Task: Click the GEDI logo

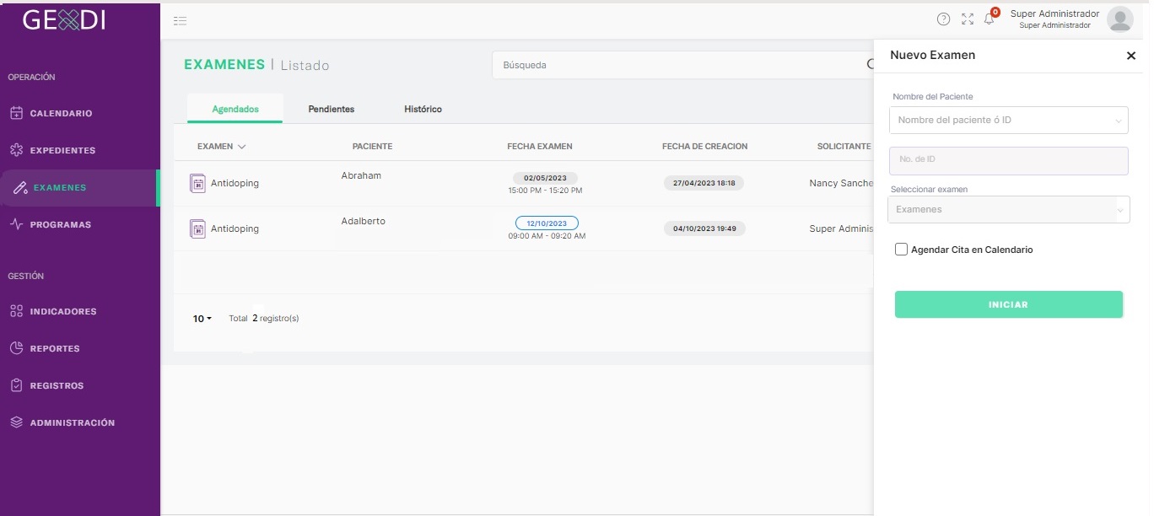Action: (64, 19)
